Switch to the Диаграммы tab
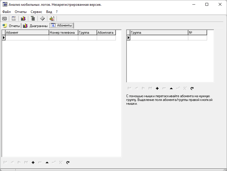This screenshot has width=227, height=171. (x=35, y=26)
